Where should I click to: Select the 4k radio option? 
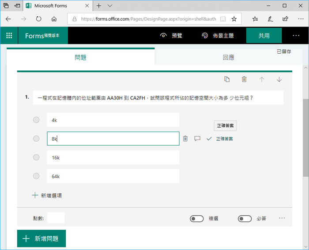coord(36,120)
